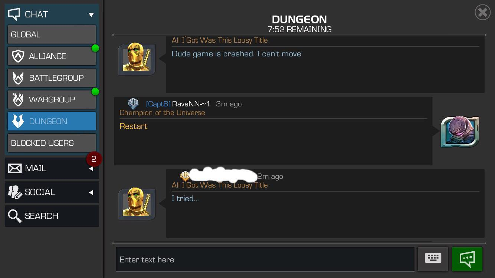Click RaveNN's rank badge icon
The height and width of the screenshot is (278, 495).
(133, 104)
